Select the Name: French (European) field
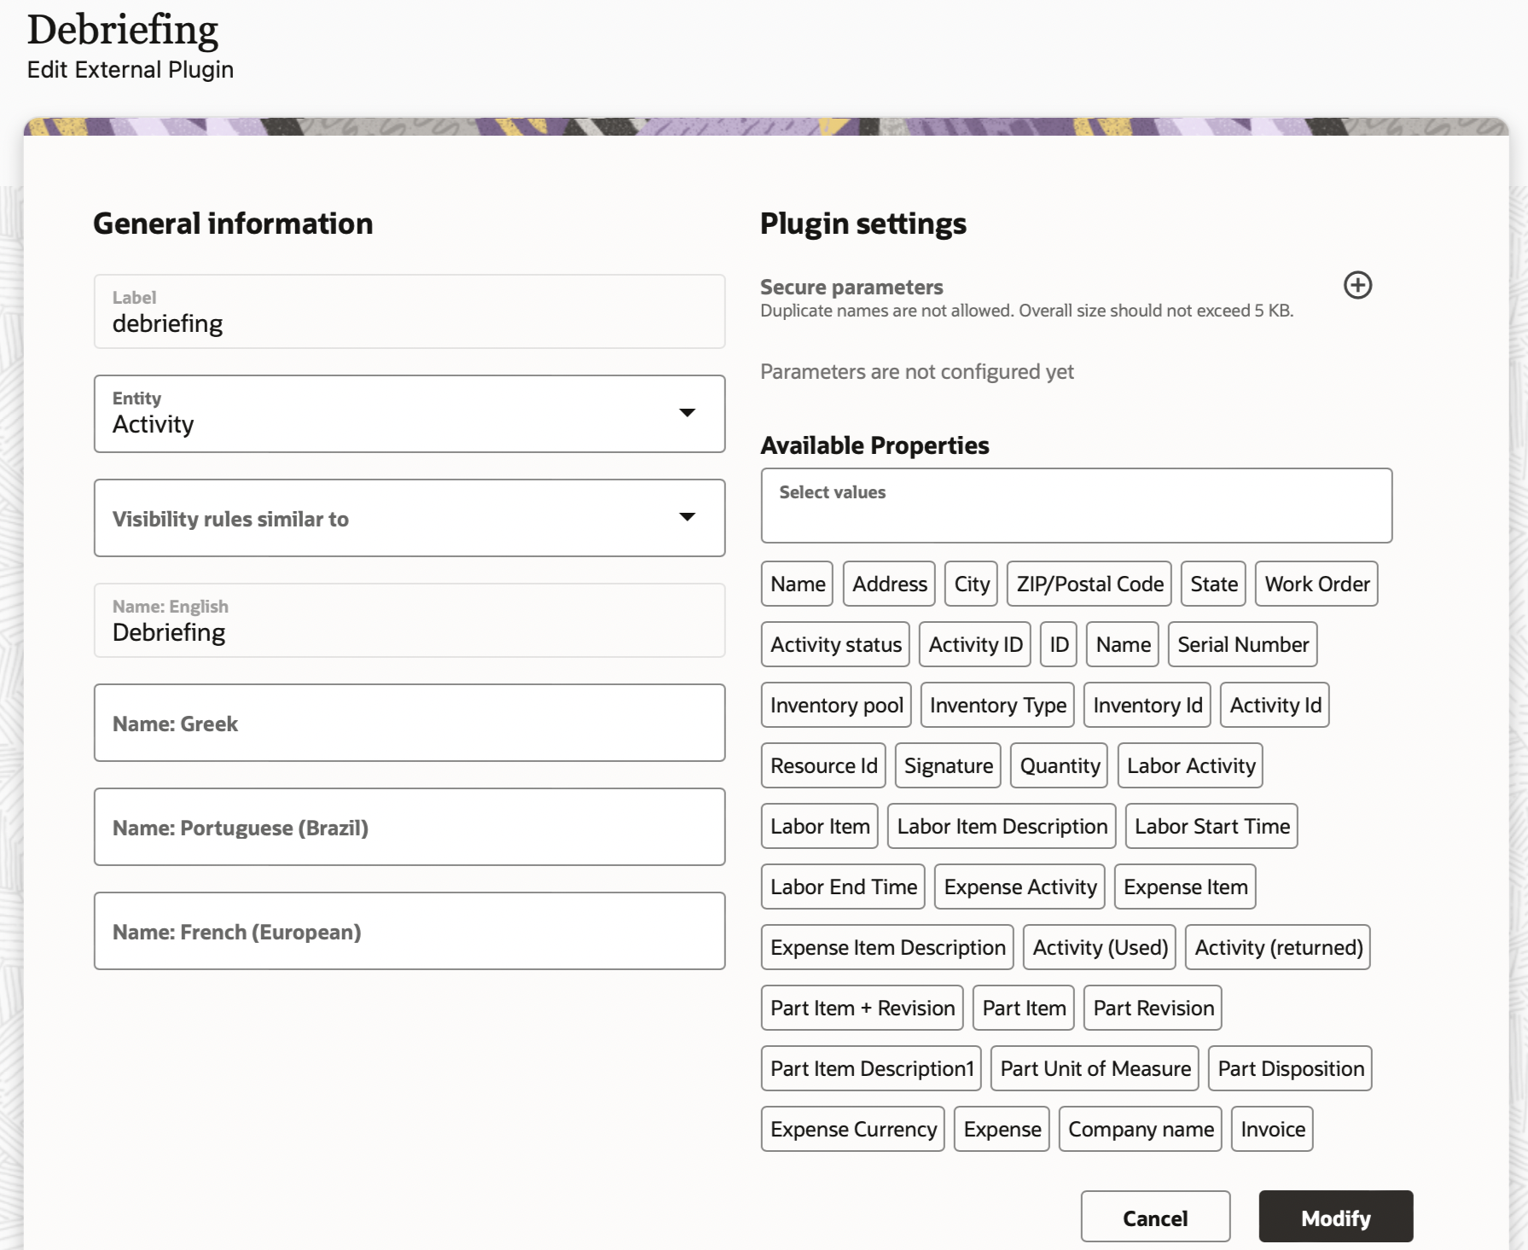 (x=410, y=931)
